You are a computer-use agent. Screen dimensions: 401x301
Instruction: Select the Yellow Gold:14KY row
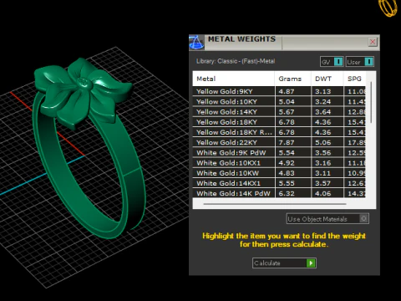pyautogui.click(x=279, y=112)
